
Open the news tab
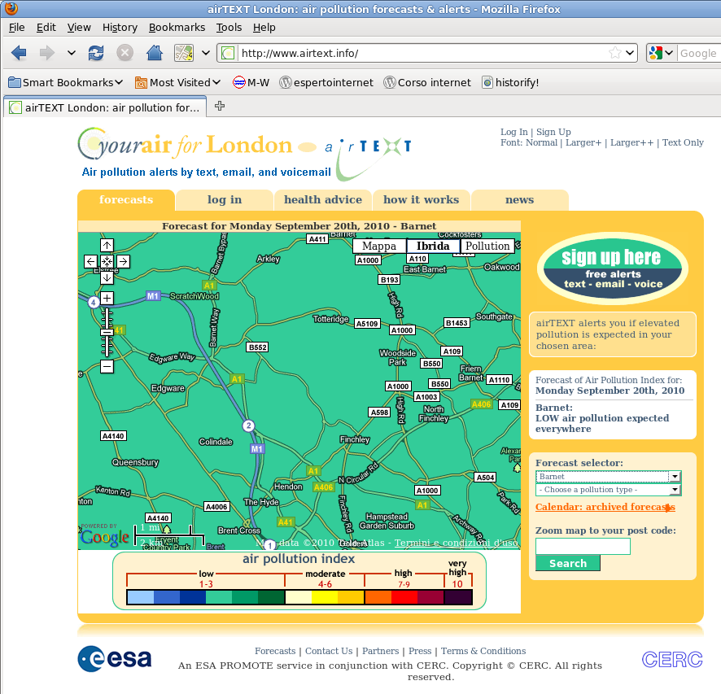520,200
